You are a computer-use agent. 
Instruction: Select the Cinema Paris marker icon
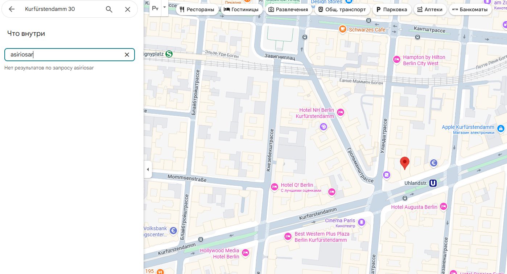point(361,222)
